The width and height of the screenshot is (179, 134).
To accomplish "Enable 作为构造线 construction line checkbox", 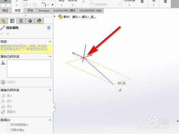I will coord(8,125).
